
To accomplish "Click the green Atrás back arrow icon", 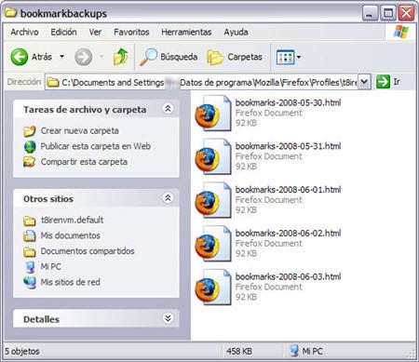I will 20,57.
